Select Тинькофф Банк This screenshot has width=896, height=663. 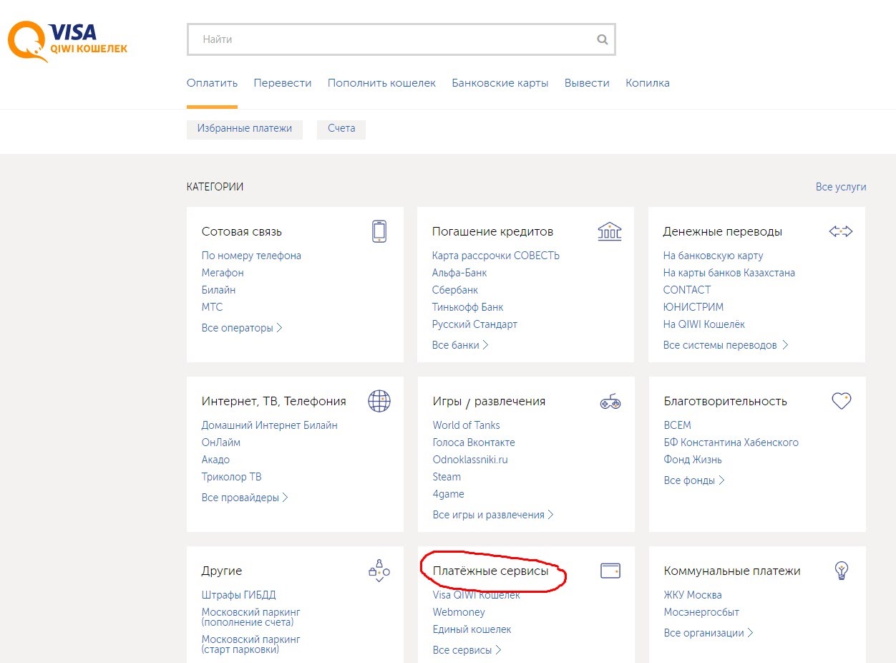[468, 307]
